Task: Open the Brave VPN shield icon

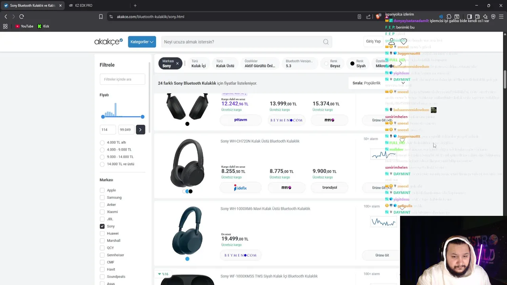Action: pos(493,17)
